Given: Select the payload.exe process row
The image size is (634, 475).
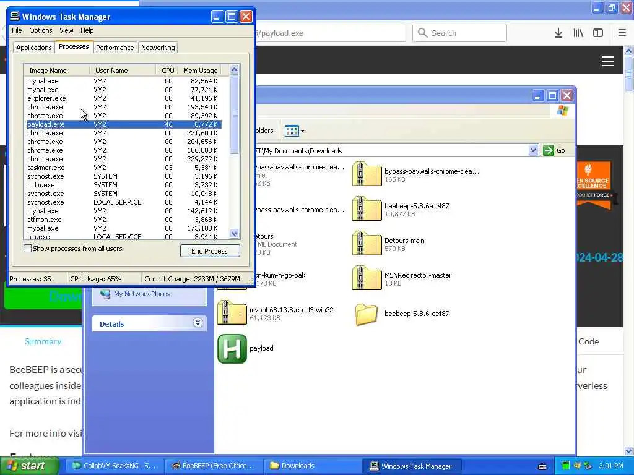Looking at the screenshot, I should pyautogui.click(x=124, y=124).
